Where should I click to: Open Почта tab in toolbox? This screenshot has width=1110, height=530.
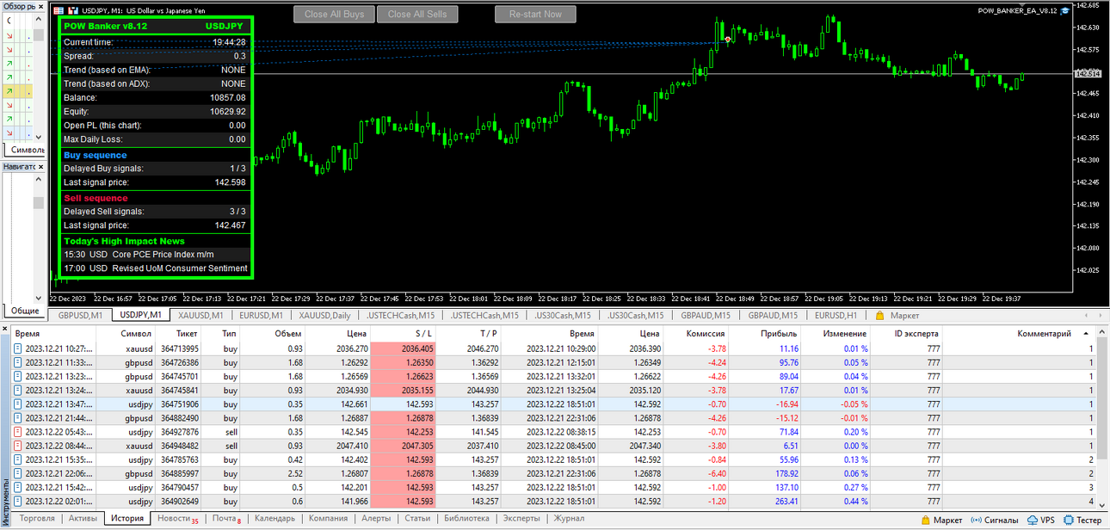[x=226, y=519]
